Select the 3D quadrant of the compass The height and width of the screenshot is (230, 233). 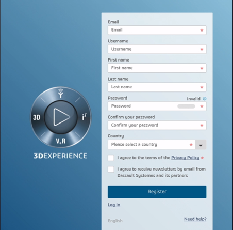tap(37, 117)
